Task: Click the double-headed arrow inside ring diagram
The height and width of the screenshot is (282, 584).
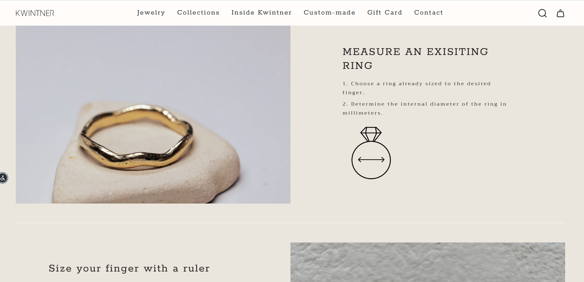Action: tap(371, 160)
